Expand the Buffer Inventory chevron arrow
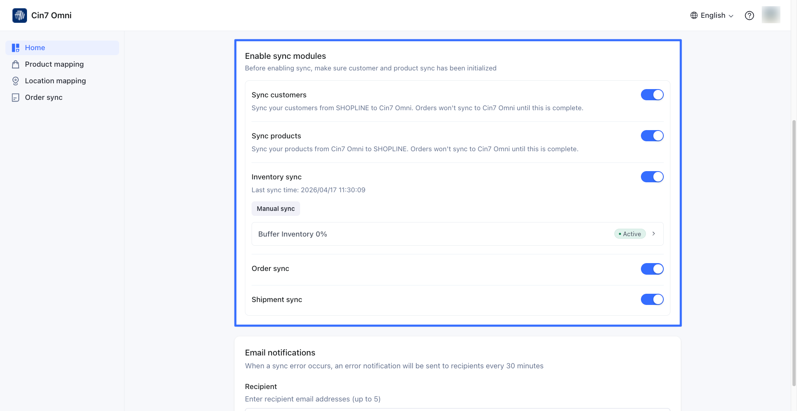Image resolution: width=797 pixels, height=411 pixels. tap(654, 234)
